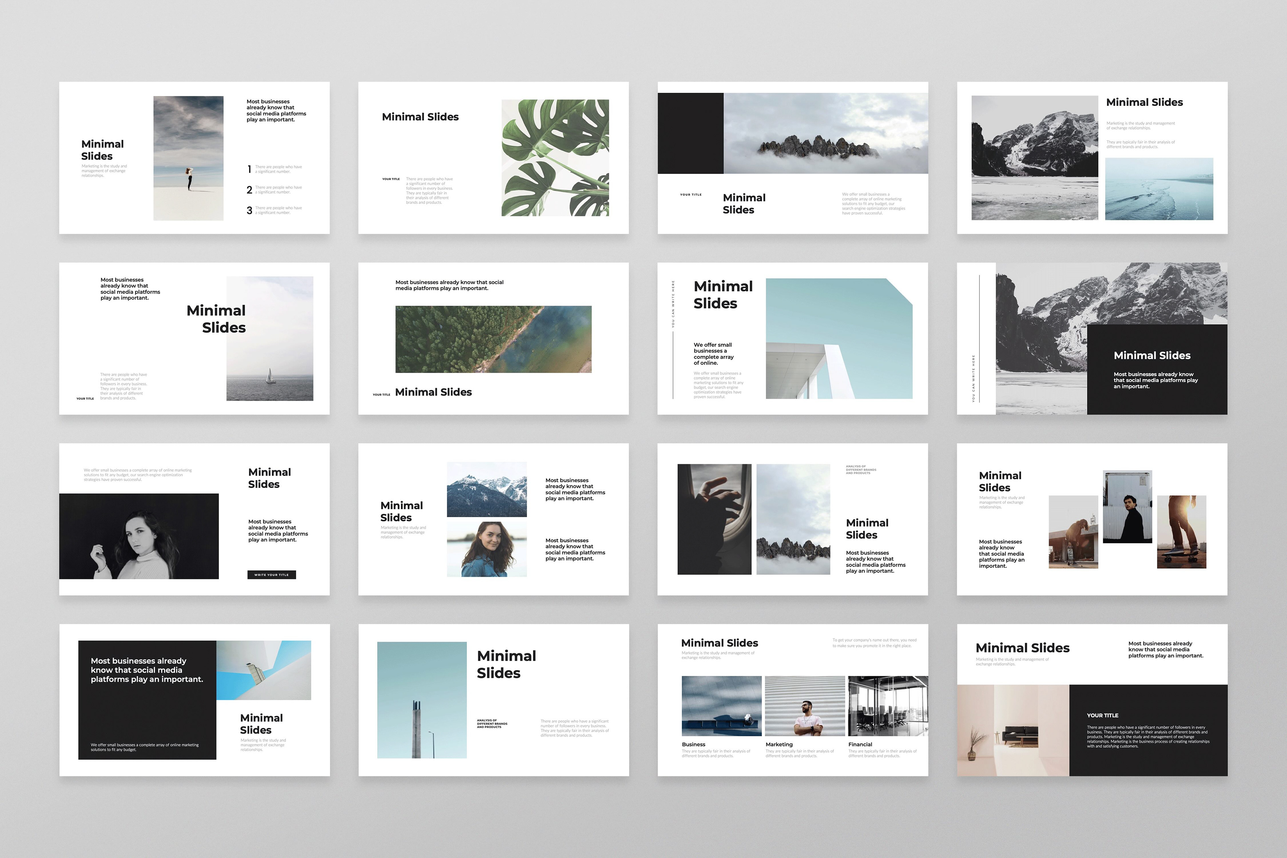Click the black 'WRITE YOUR TITLE' button

[x=271, y=574]
